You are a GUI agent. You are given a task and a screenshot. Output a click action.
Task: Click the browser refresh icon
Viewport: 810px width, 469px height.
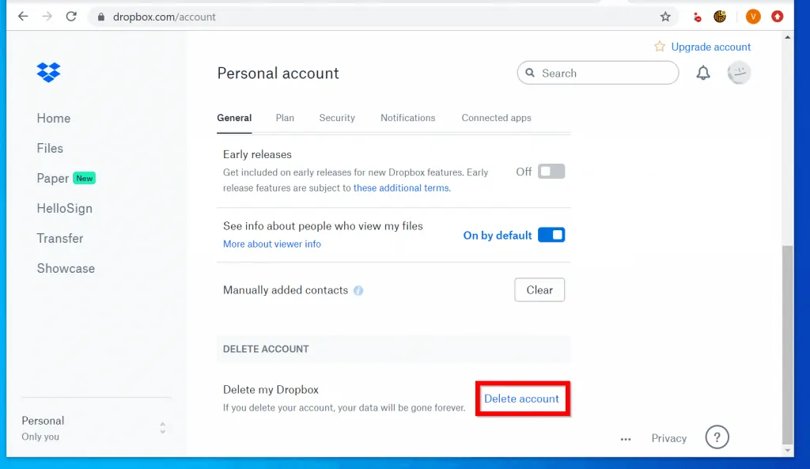tap(71, 16)
